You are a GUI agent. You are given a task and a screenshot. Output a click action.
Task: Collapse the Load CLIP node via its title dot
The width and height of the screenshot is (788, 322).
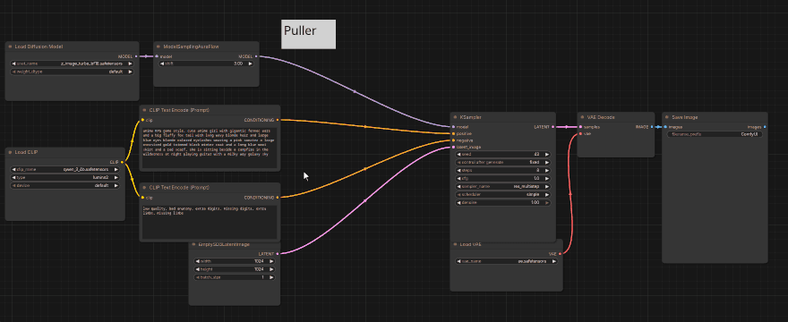pos(10,152)
